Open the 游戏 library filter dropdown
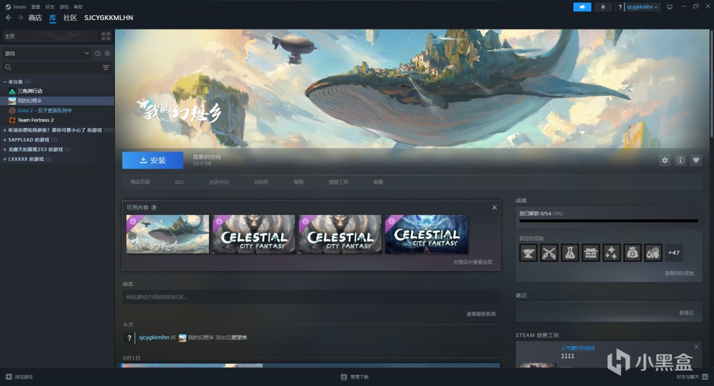This screenshot has height=386, width=714. tap(47, 53)
